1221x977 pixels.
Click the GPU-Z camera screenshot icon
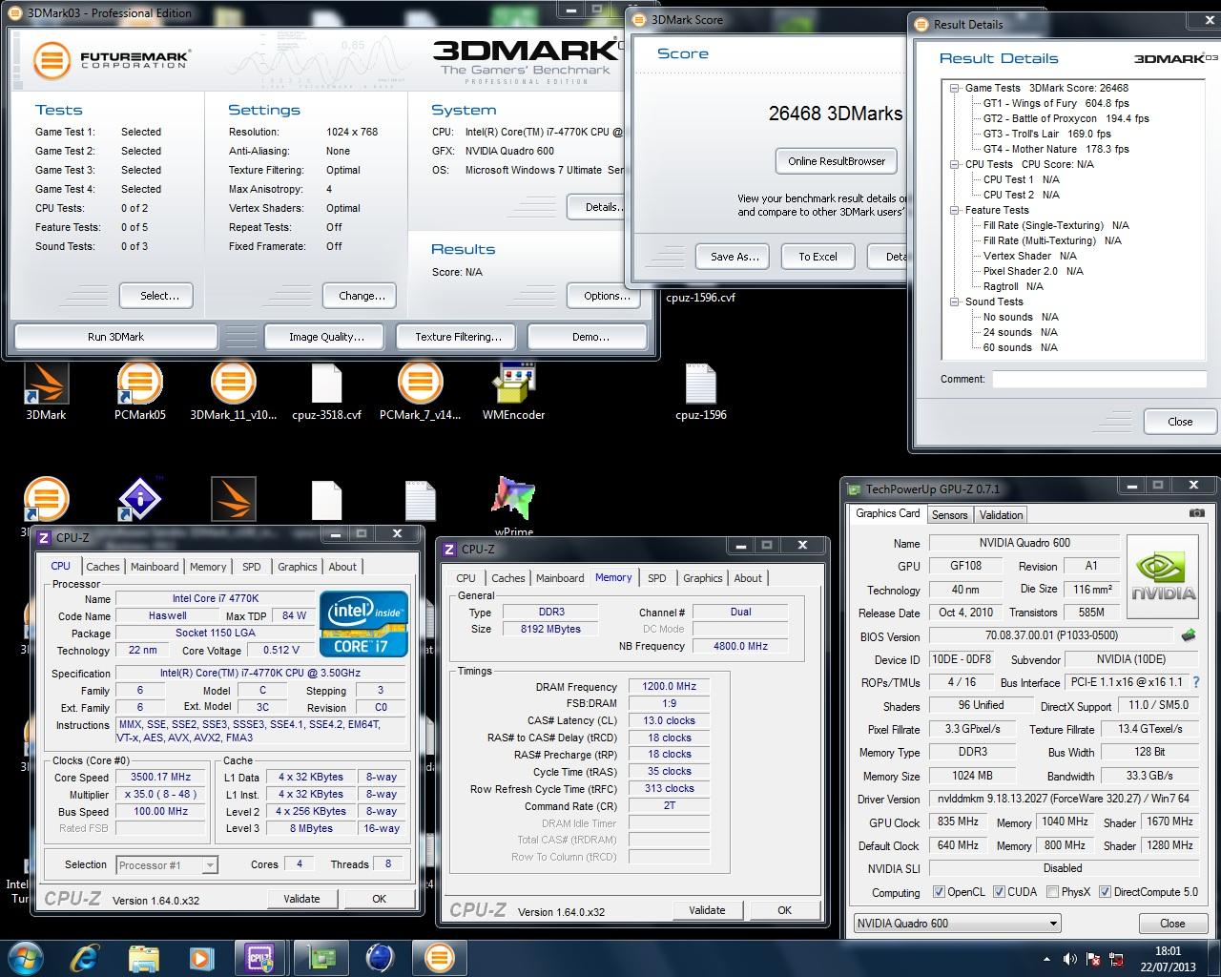pos(1196,513)
